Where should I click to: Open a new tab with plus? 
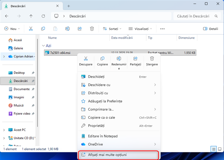click(x=68, y=6)
